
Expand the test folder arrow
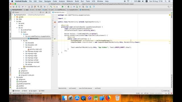click(19, 69)
